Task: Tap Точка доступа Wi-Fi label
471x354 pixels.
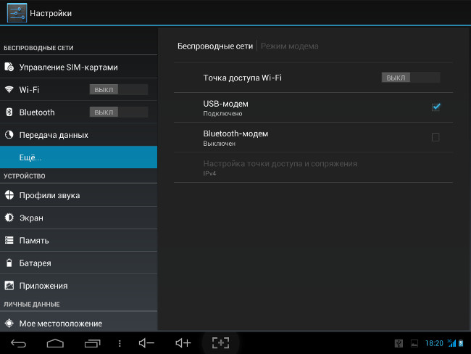Action: [243, 78]
